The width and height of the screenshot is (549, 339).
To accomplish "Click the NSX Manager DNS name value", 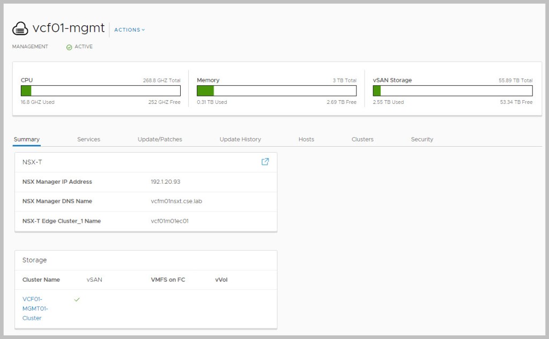I will [176, 201].
